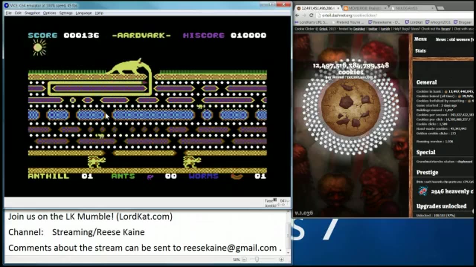Close the MOVIEBOB browser tab
Viewport: 476px width, 267px height.
click(385, 8)
